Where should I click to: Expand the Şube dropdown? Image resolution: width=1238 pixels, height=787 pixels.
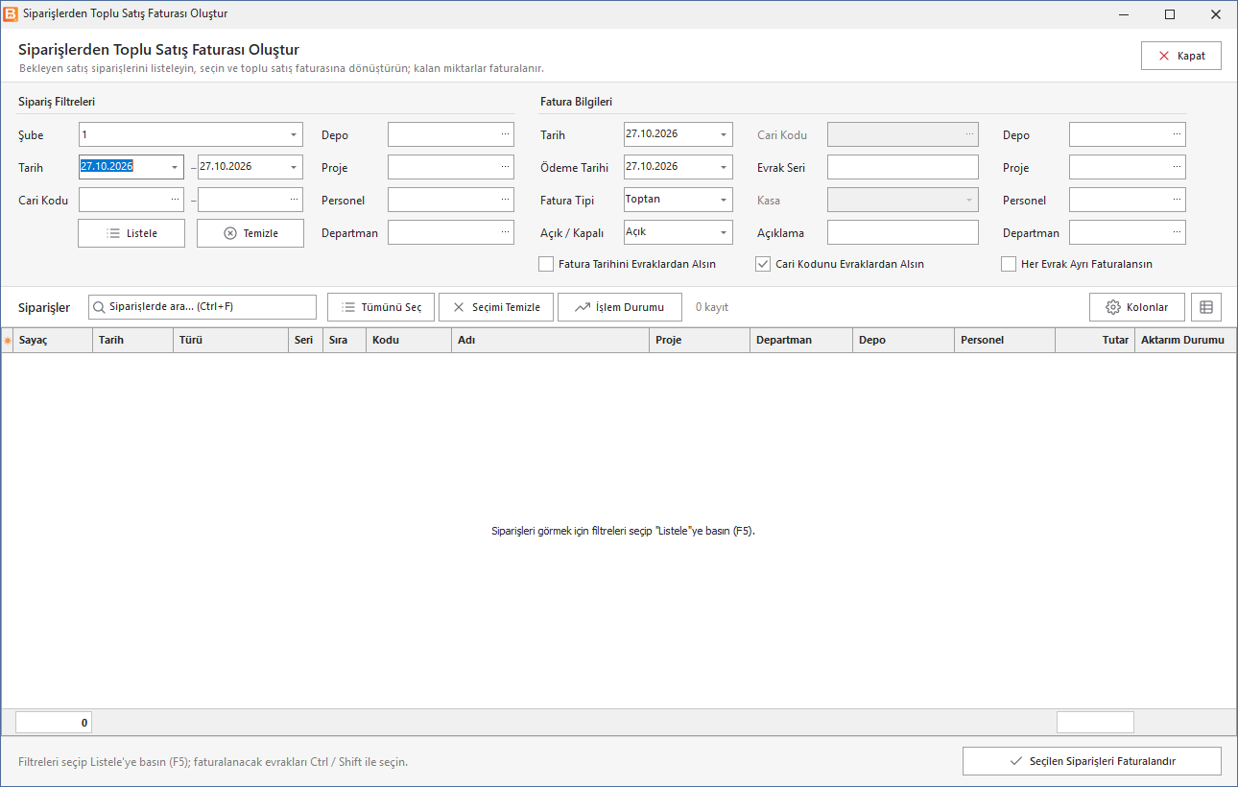(x=294, y=135)
